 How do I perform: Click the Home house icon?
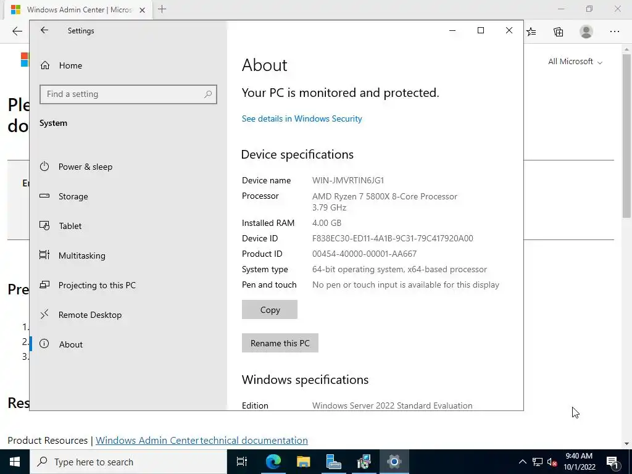(x=44, y=65)
